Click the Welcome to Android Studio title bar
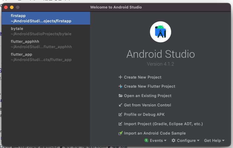Screen dimensions: 233x148 pyautogui.click(x=116, y=7)
